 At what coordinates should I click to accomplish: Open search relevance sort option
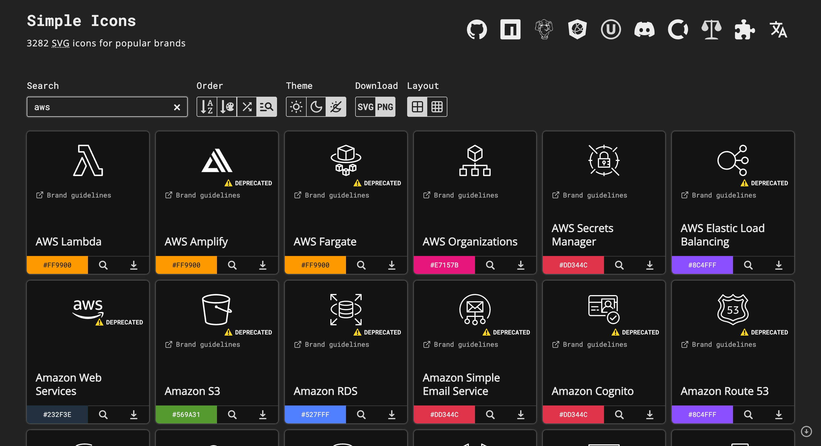267,106
